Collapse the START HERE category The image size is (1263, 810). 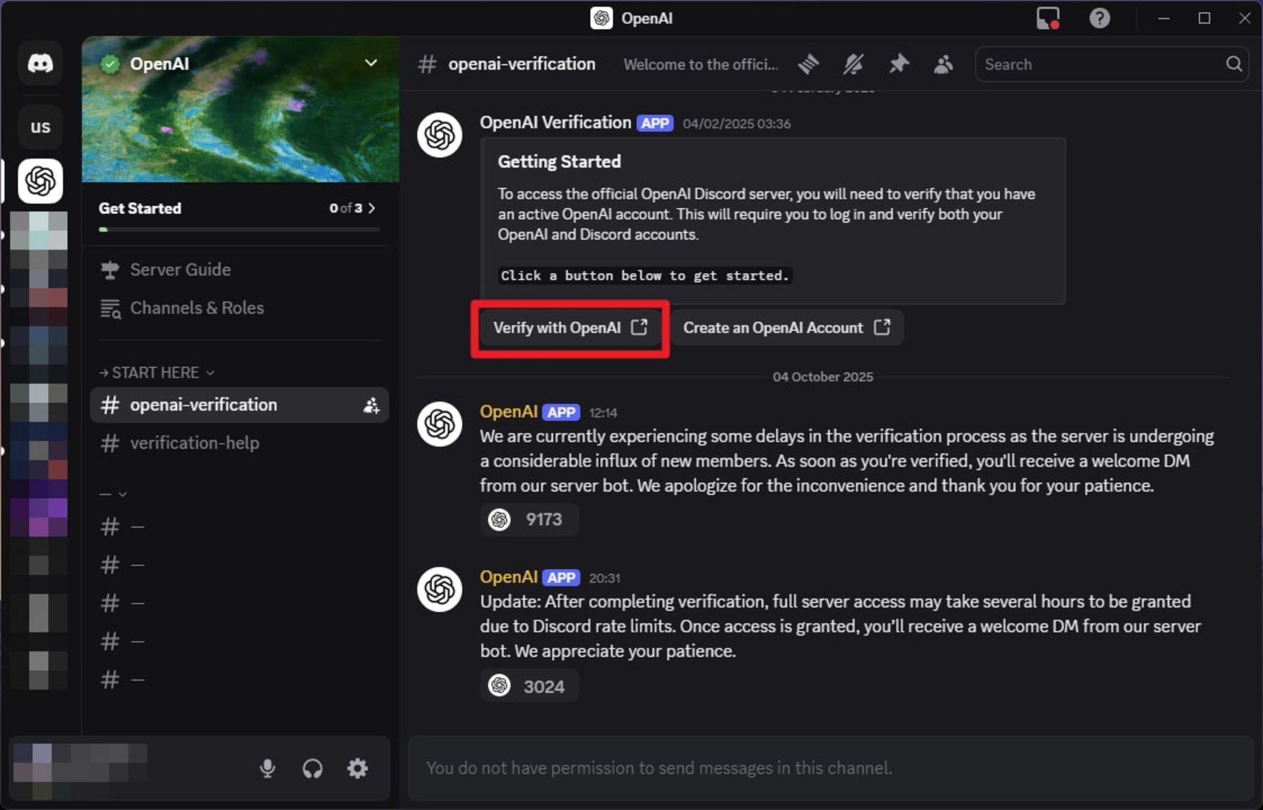coord(157,372)
